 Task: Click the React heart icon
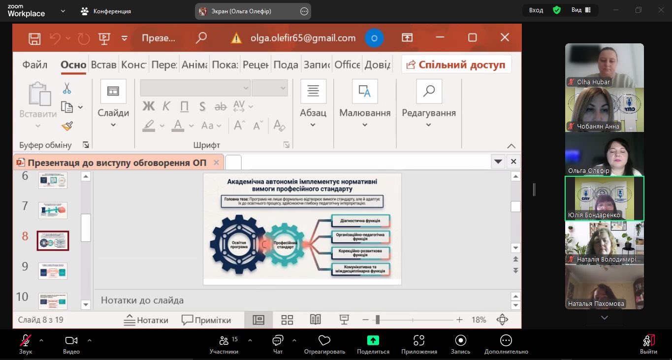tap(324, 344)
